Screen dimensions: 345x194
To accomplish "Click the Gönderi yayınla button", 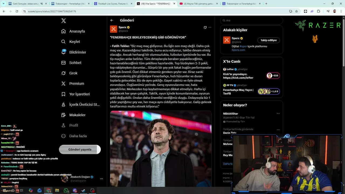I will 80,150.
